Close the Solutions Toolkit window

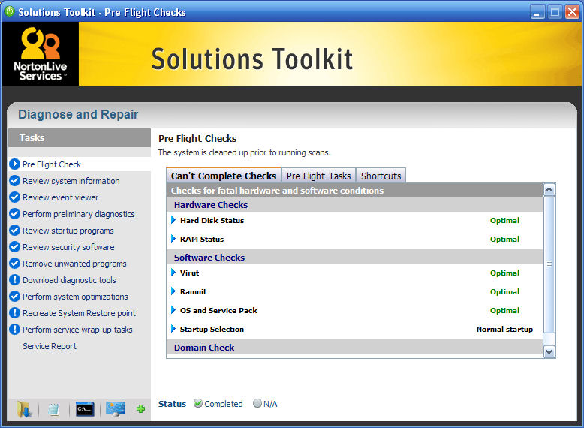tap(572, 12)
